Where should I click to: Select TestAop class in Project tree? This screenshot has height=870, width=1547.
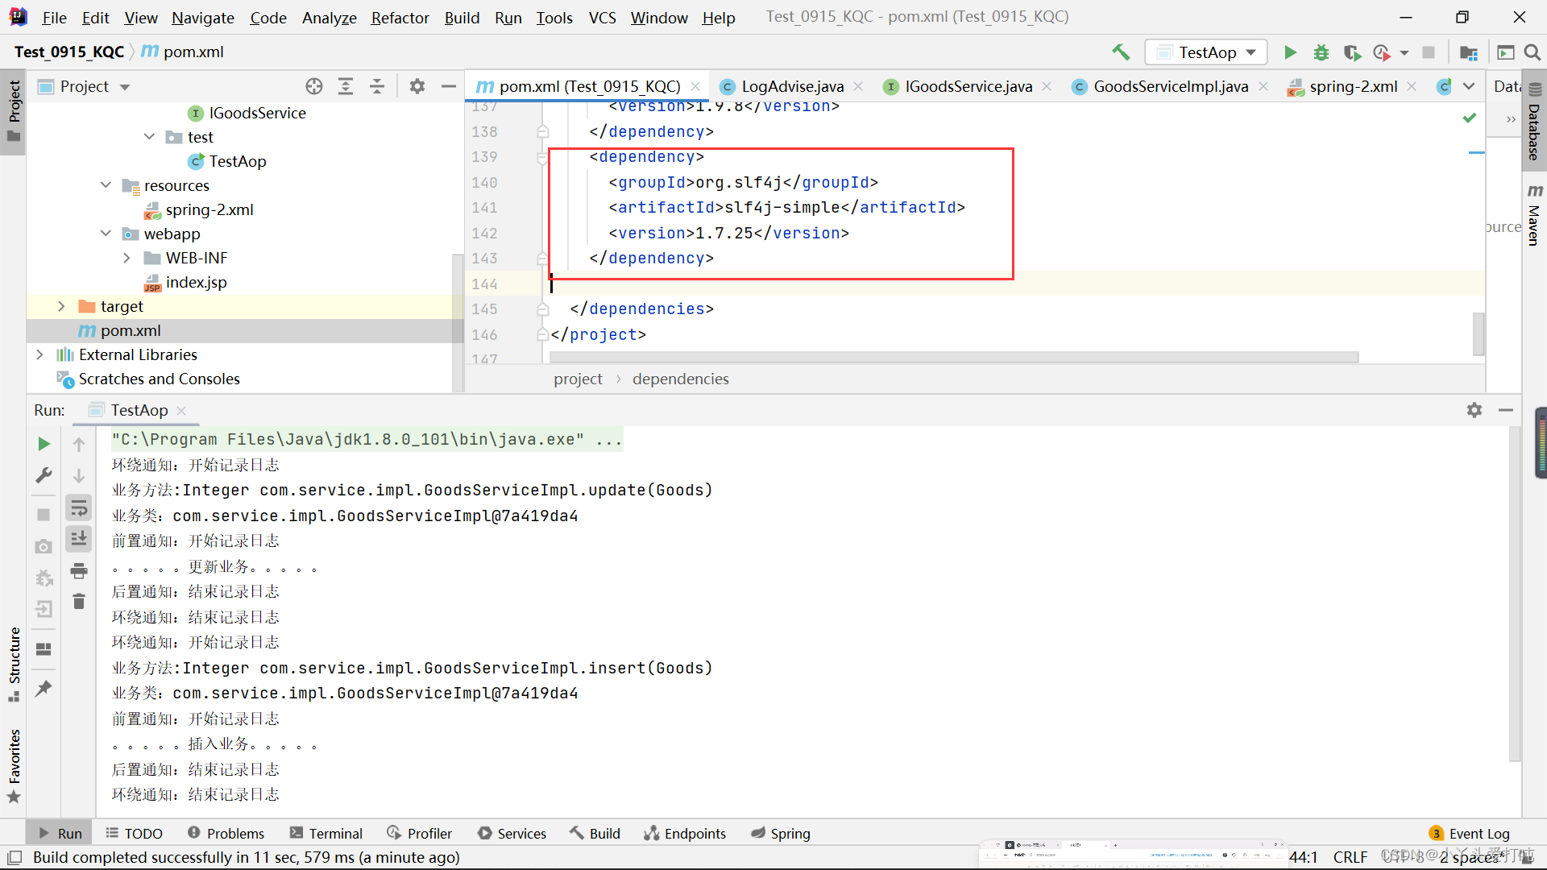[x=237, y=161]
